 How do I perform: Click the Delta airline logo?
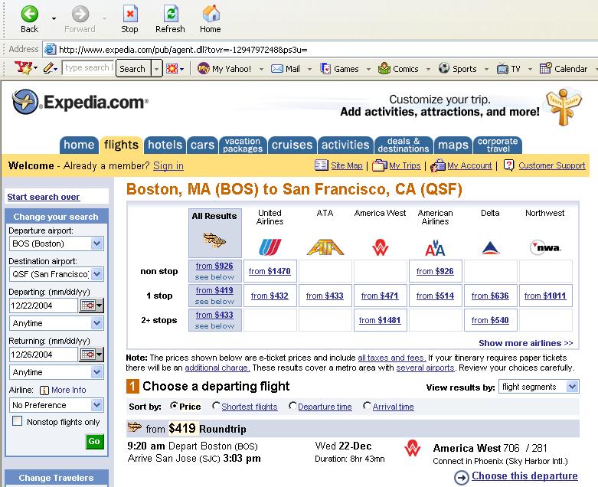490,247
